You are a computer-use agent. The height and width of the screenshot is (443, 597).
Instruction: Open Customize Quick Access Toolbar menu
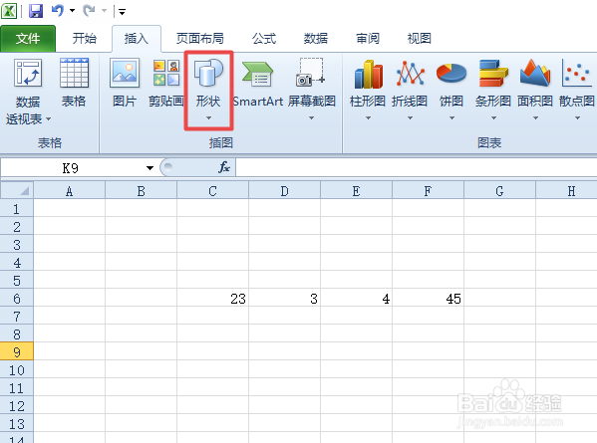pyautogui.click(x=122, y=12)
